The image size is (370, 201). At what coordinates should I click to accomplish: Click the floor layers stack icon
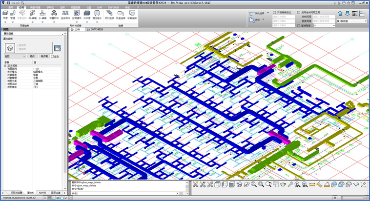coord(355,13)
